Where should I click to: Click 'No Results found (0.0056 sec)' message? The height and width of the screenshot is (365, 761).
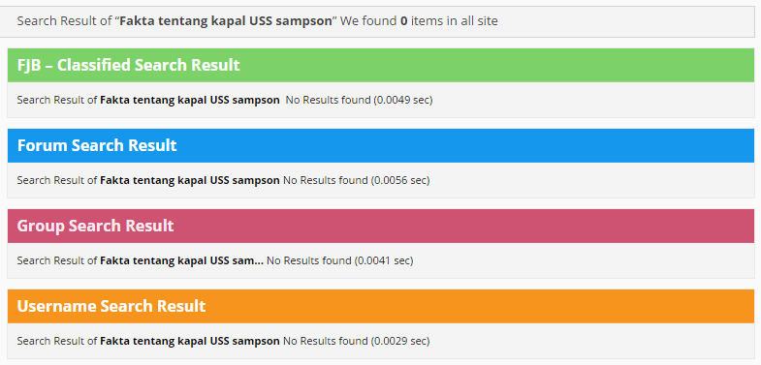coord(356,180)
